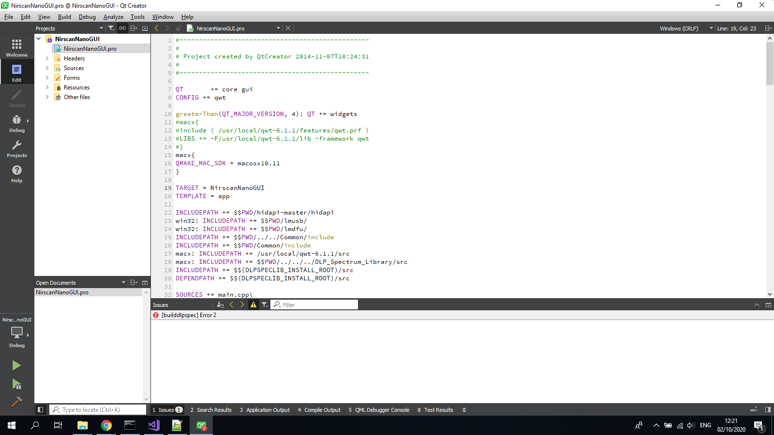The height and width of the screenshot is (435, 774).
Task: Open QML Debugger Console pane
Action: coord(379,409)
